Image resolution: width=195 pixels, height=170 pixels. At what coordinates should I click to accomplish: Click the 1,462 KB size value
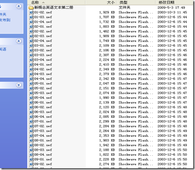(107, 31)
